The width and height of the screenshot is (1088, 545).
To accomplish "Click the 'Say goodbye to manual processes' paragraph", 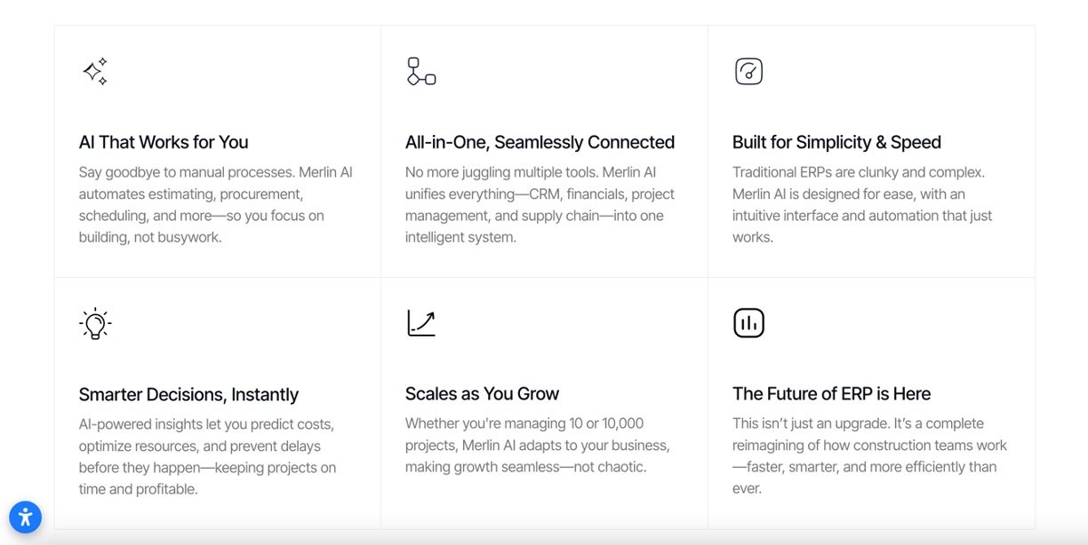I will pyautogui.click(x=215, y=204).
